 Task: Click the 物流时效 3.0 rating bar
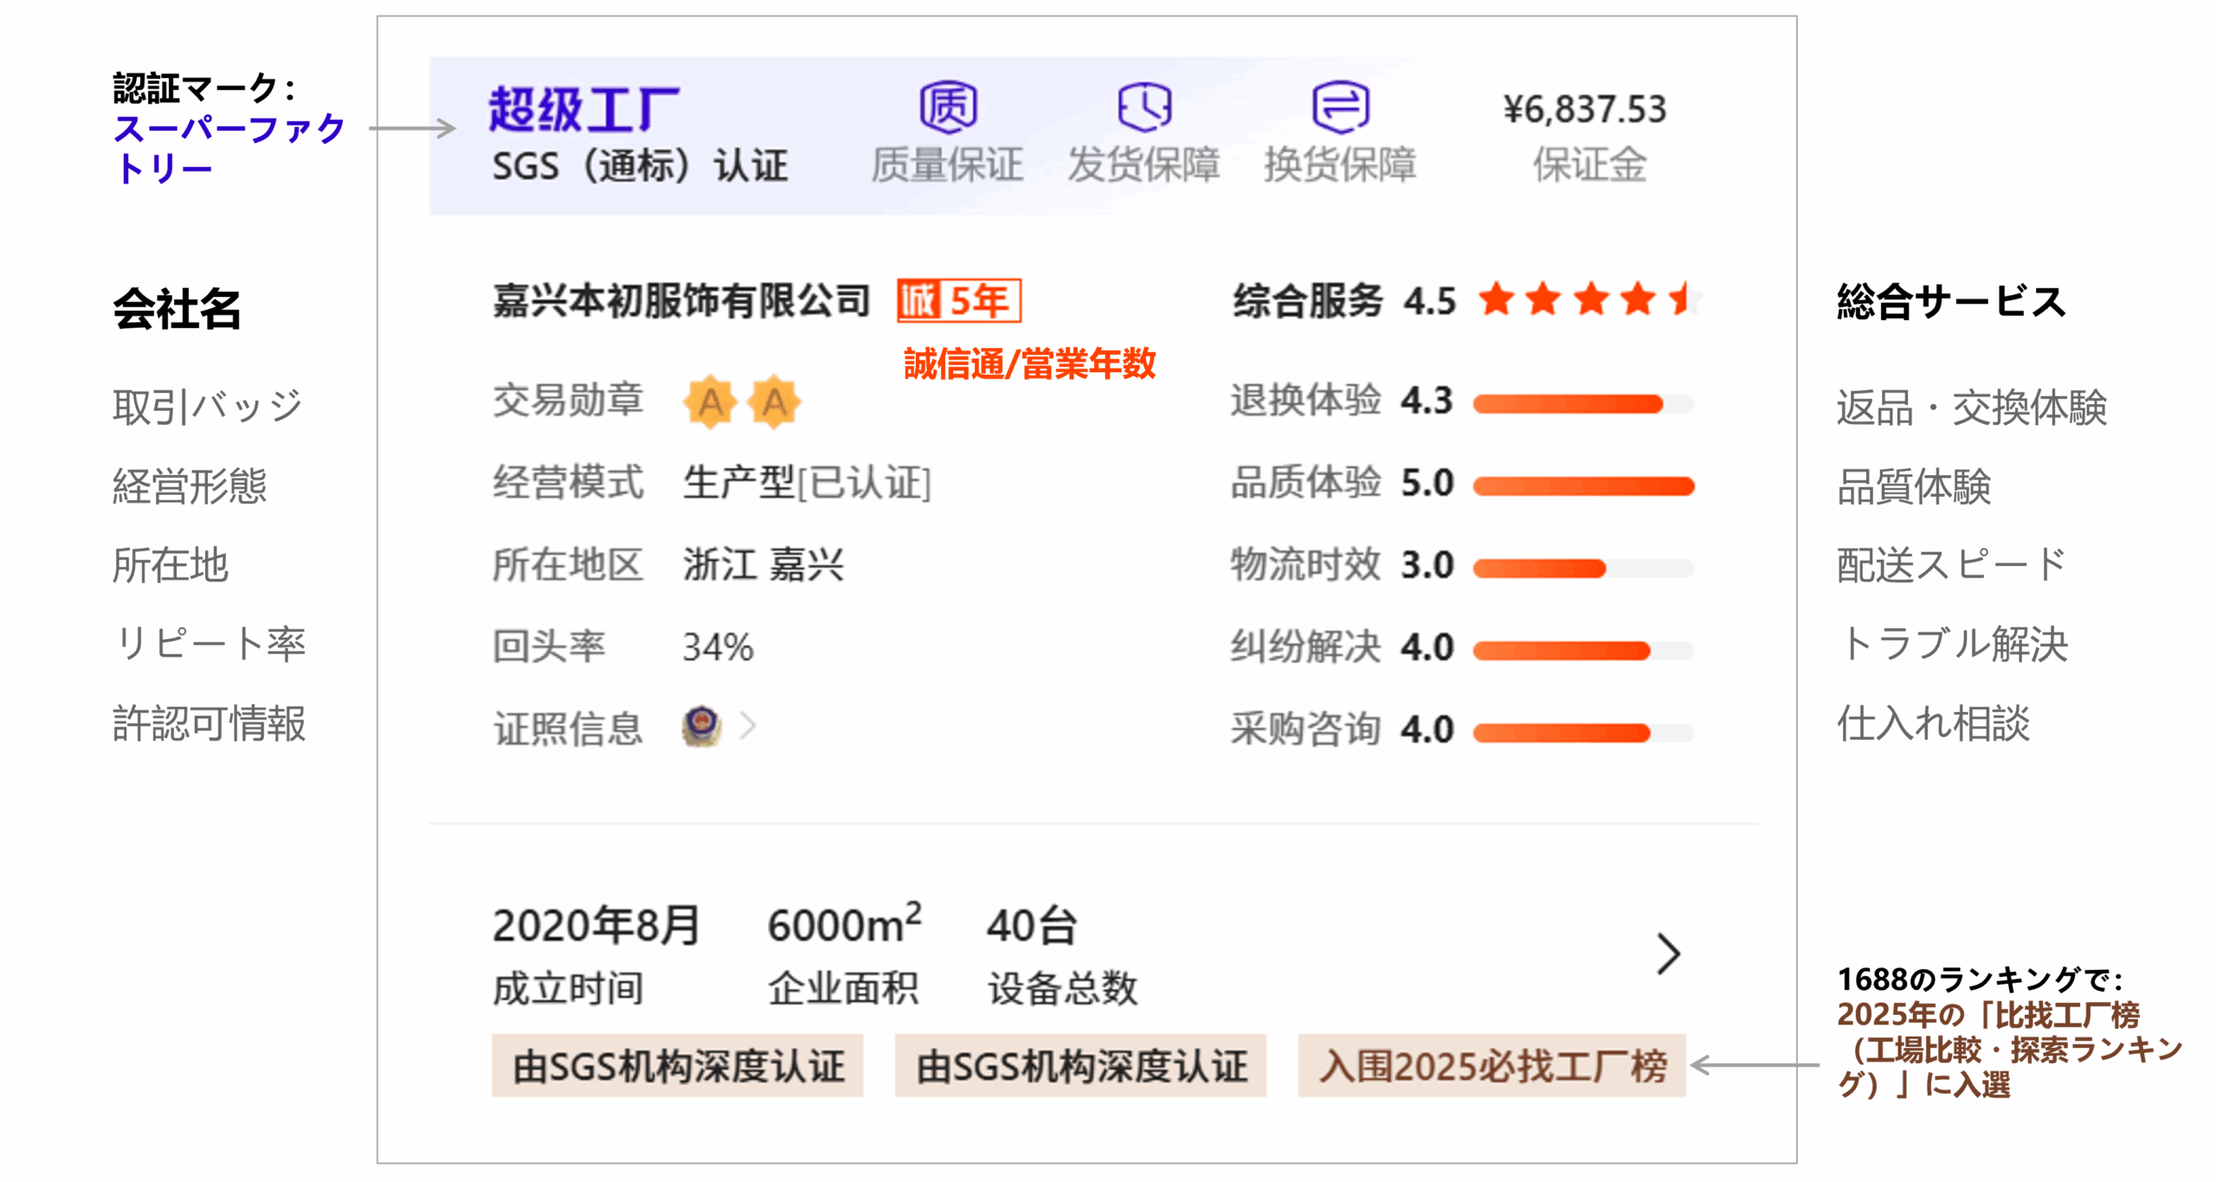click(x=1582, y=569)
